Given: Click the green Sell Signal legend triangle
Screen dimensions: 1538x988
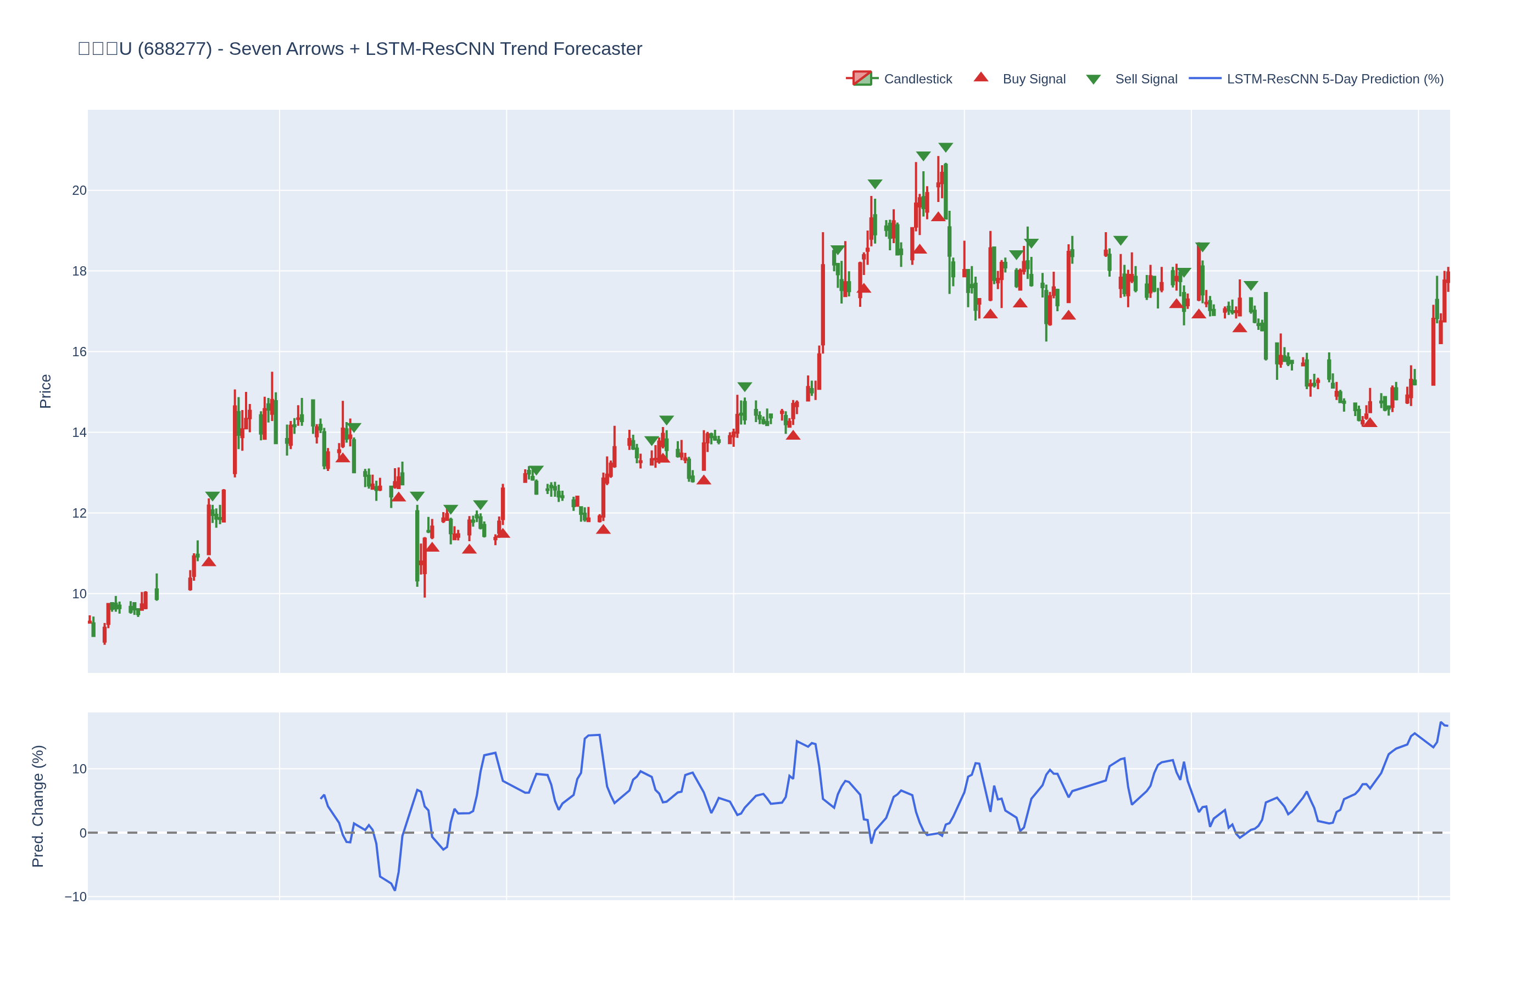Looking at the screenshot, I should point(1093,80).
